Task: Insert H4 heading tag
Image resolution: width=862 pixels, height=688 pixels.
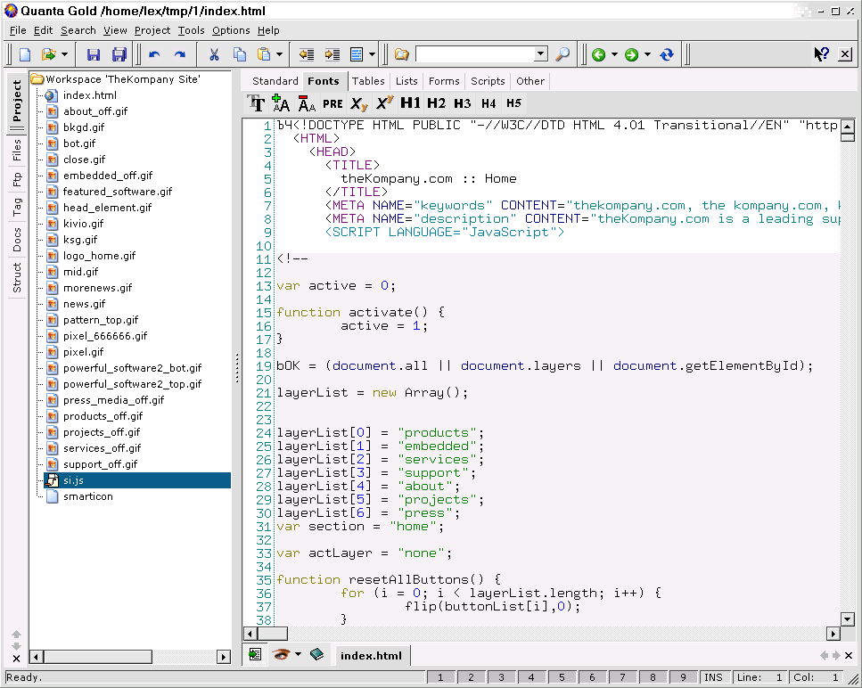Action: click(488, 103)
